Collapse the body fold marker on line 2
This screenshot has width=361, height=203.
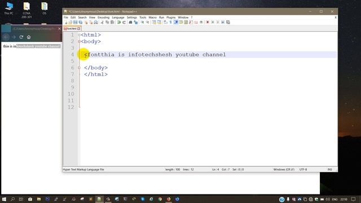[x=79, y=41]
